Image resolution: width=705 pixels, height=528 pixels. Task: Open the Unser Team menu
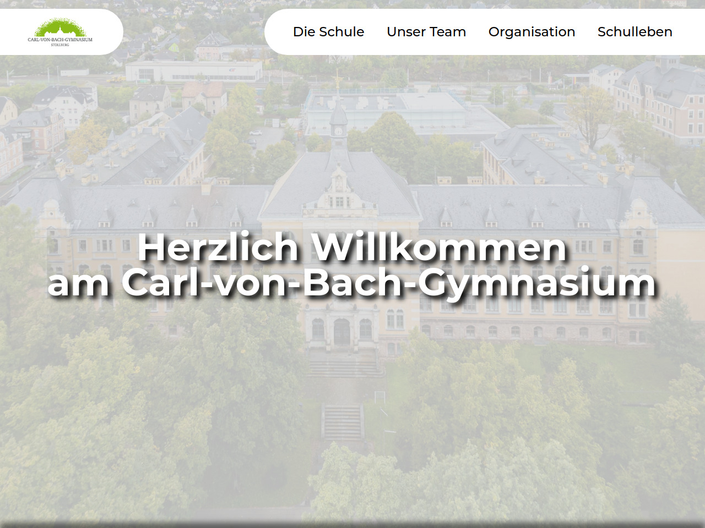click(x=426, y=32)
